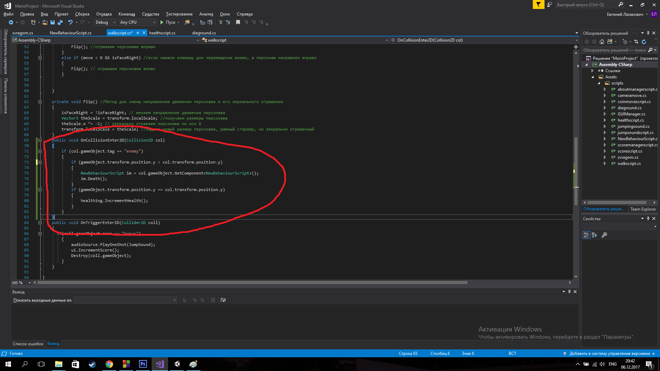
Task: Open coinmovescript.cs in Solution Explorer
Action: click(634, 102)
